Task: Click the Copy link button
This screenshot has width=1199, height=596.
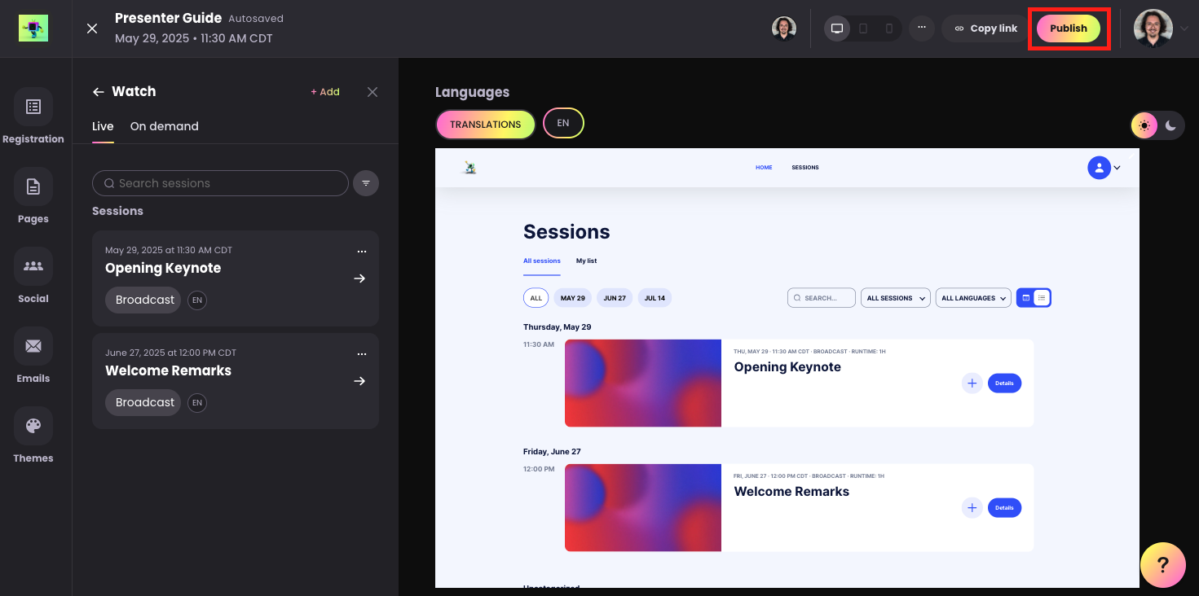Action: pyautogui.click(x=986, y=28)
